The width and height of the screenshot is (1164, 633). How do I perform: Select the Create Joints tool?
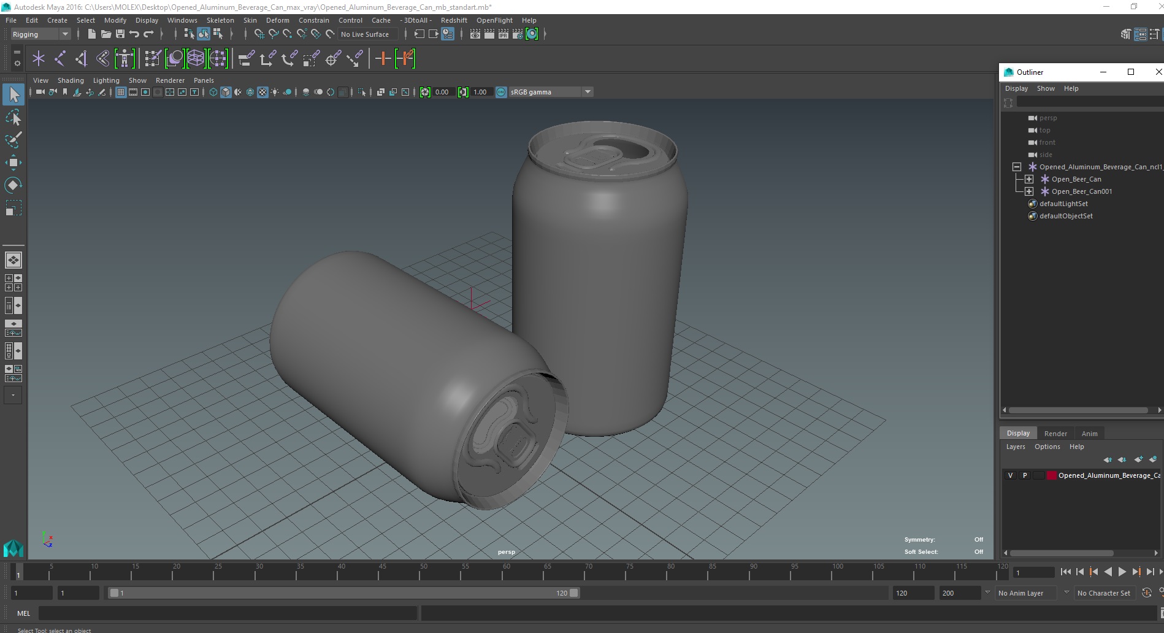tap(60, 59)
